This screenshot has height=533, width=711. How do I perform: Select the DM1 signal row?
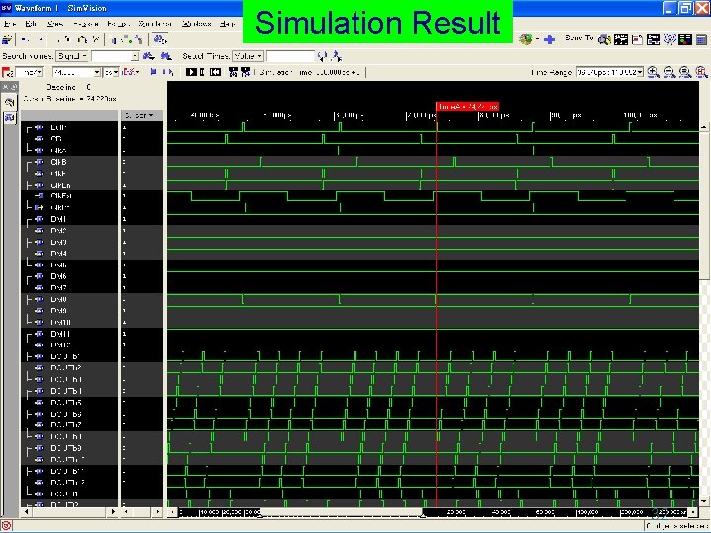(x=69, y=219)
